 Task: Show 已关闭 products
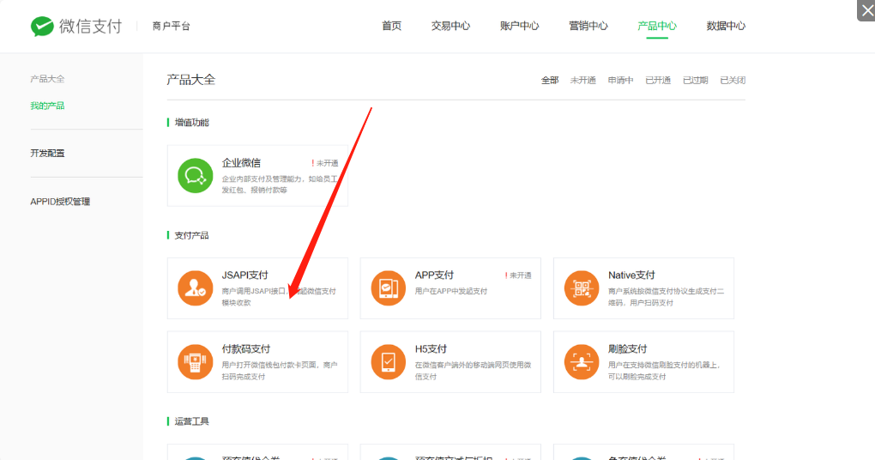[733, 81]
